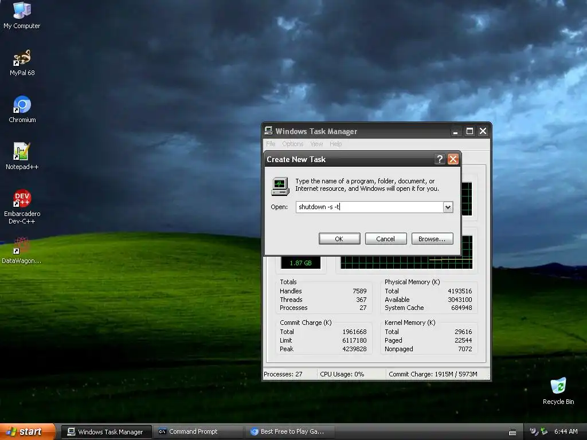The image size is (587, 440).
Task: Expand the Open combo box dropdown arrow
Action: click(x=448, y=207)
